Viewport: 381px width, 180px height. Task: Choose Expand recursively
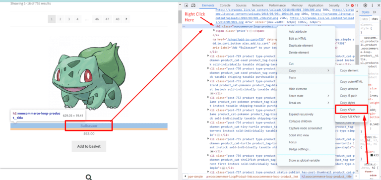point(301,114)
